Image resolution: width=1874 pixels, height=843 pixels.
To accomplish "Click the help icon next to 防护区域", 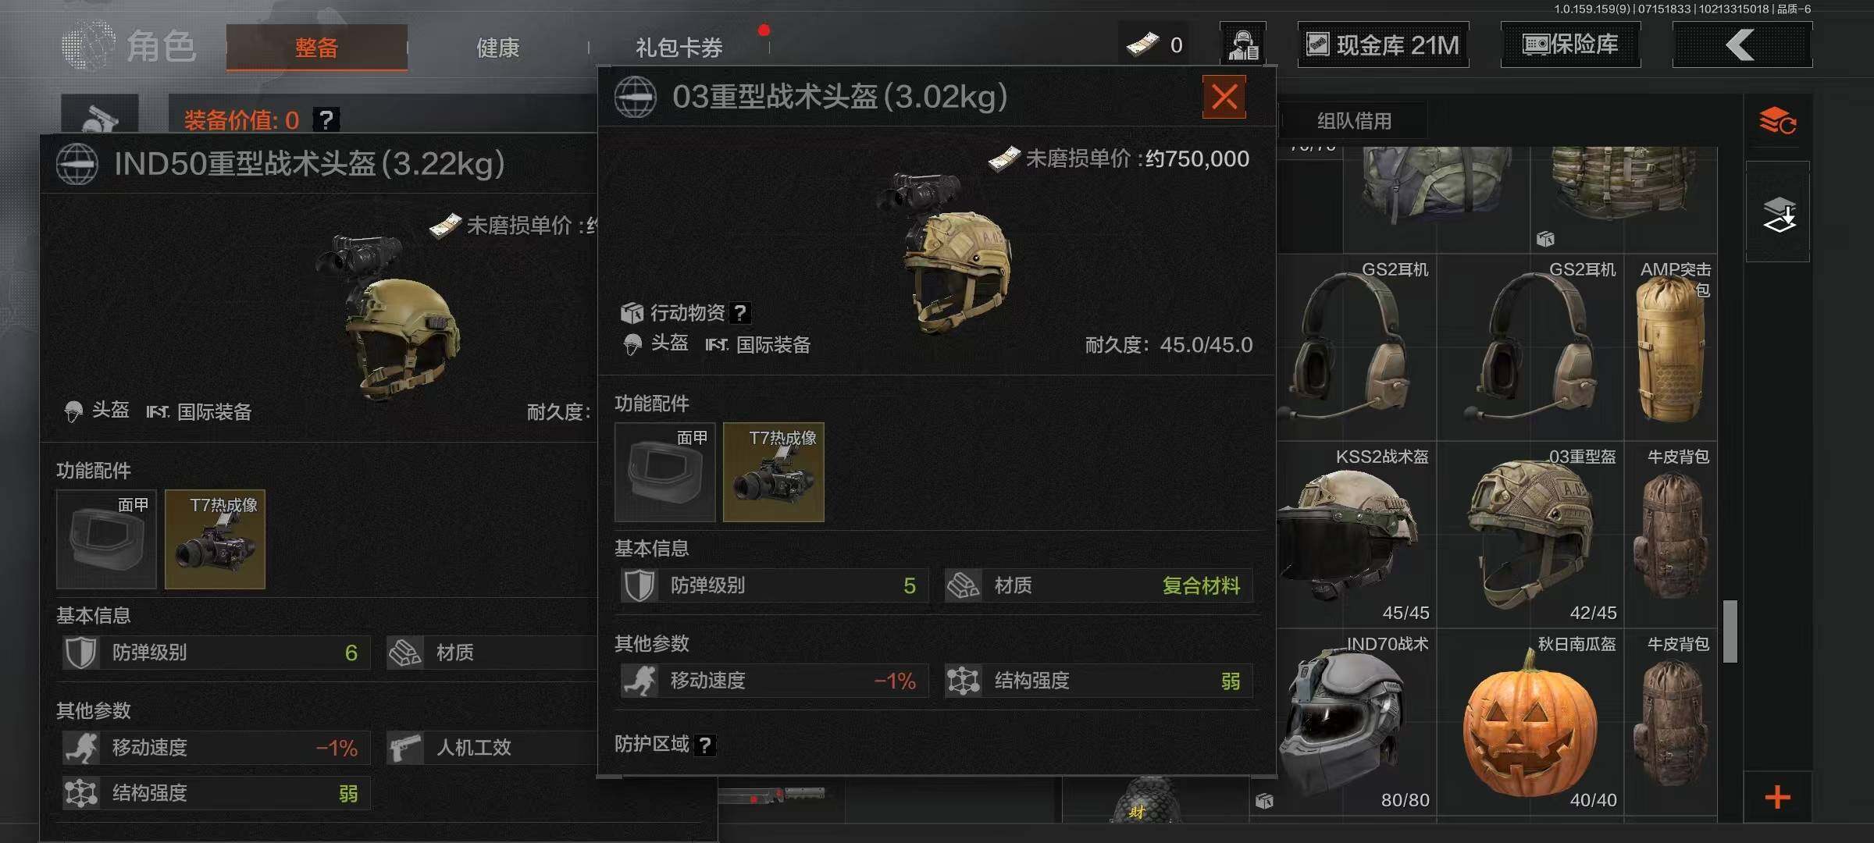I will click(x=704, y=745).
